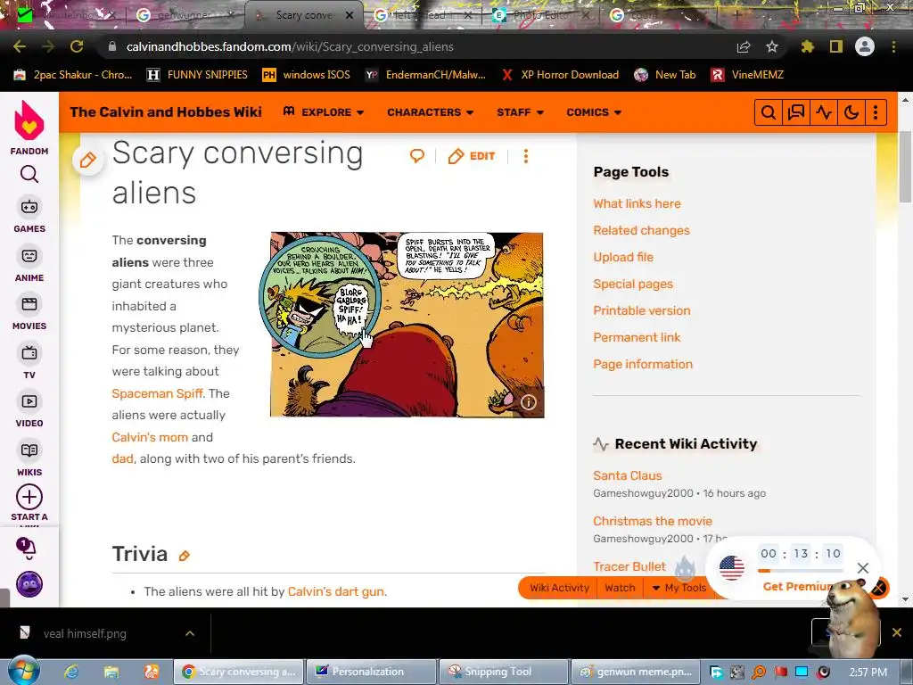Show image info with the comic's info icon
The height and width of the screenshot is (685, 913).
coord(528,402)
